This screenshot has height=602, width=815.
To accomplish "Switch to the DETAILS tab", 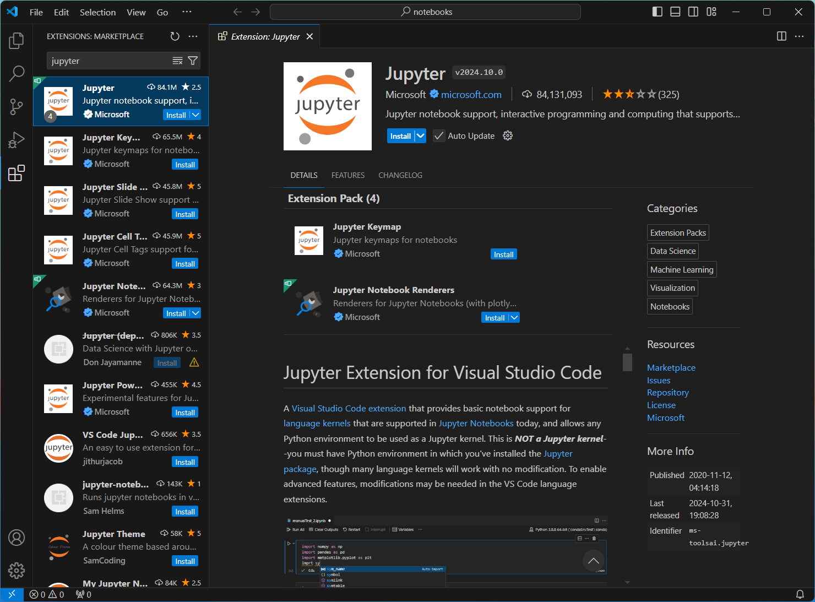I will (304, 175).
